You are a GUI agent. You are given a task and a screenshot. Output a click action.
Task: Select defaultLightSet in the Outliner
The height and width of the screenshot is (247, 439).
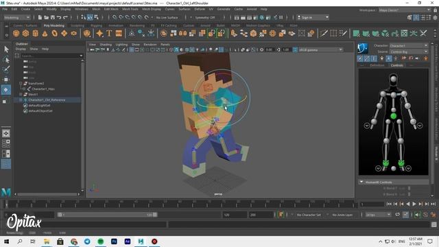(39, 106)
